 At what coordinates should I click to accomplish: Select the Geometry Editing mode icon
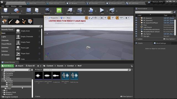click(x=30, y=21)
